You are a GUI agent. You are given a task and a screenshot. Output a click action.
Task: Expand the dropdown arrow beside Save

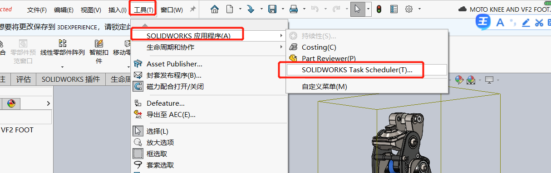pos(283,9)
